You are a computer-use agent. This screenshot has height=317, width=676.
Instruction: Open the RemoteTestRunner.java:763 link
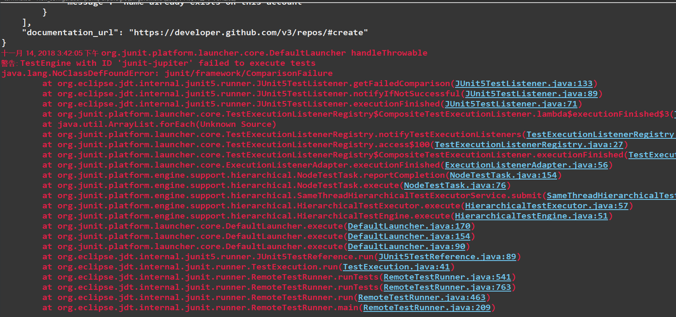coord(447,287)
